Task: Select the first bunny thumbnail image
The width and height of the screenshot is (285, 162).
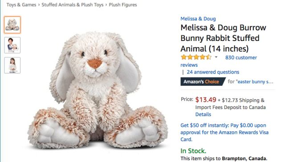Action: click(x=12, y=25)
